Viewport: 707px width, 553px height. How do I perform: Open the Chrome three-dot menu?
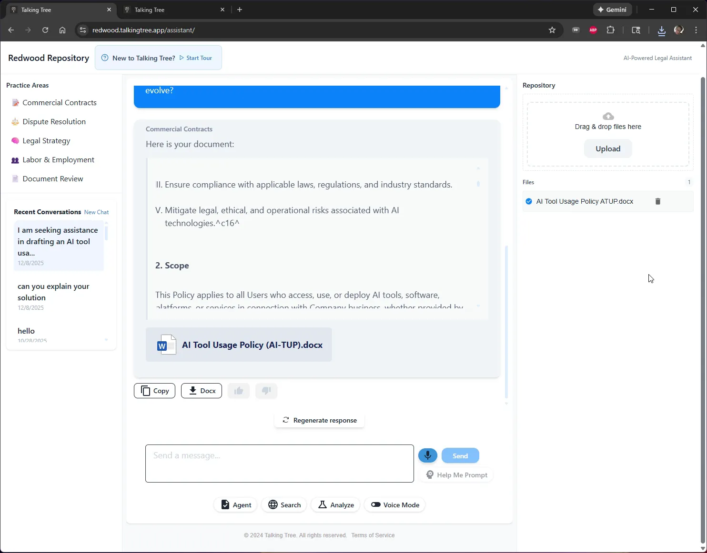click(x=696, y=30)
